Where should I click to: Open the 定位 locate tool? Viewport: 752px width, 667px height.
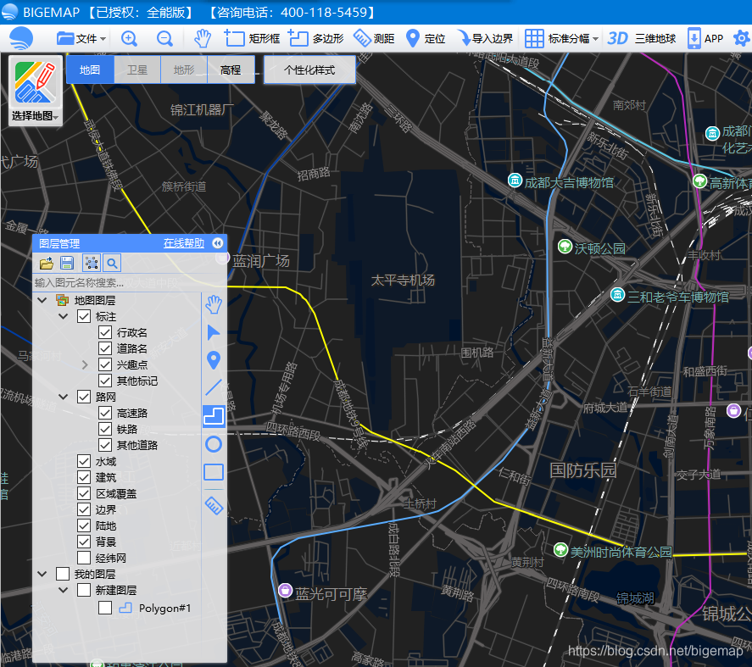[426, 38]
